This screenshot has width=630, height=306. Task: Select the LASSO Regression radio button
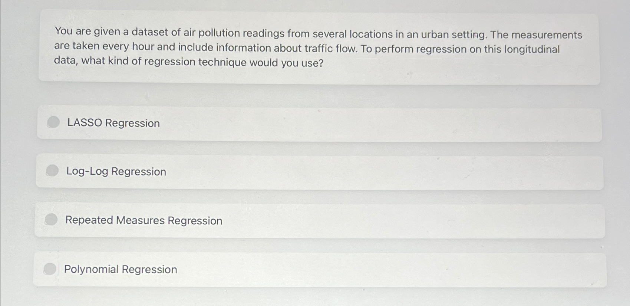pyautogui.click(x=53, y=122)
